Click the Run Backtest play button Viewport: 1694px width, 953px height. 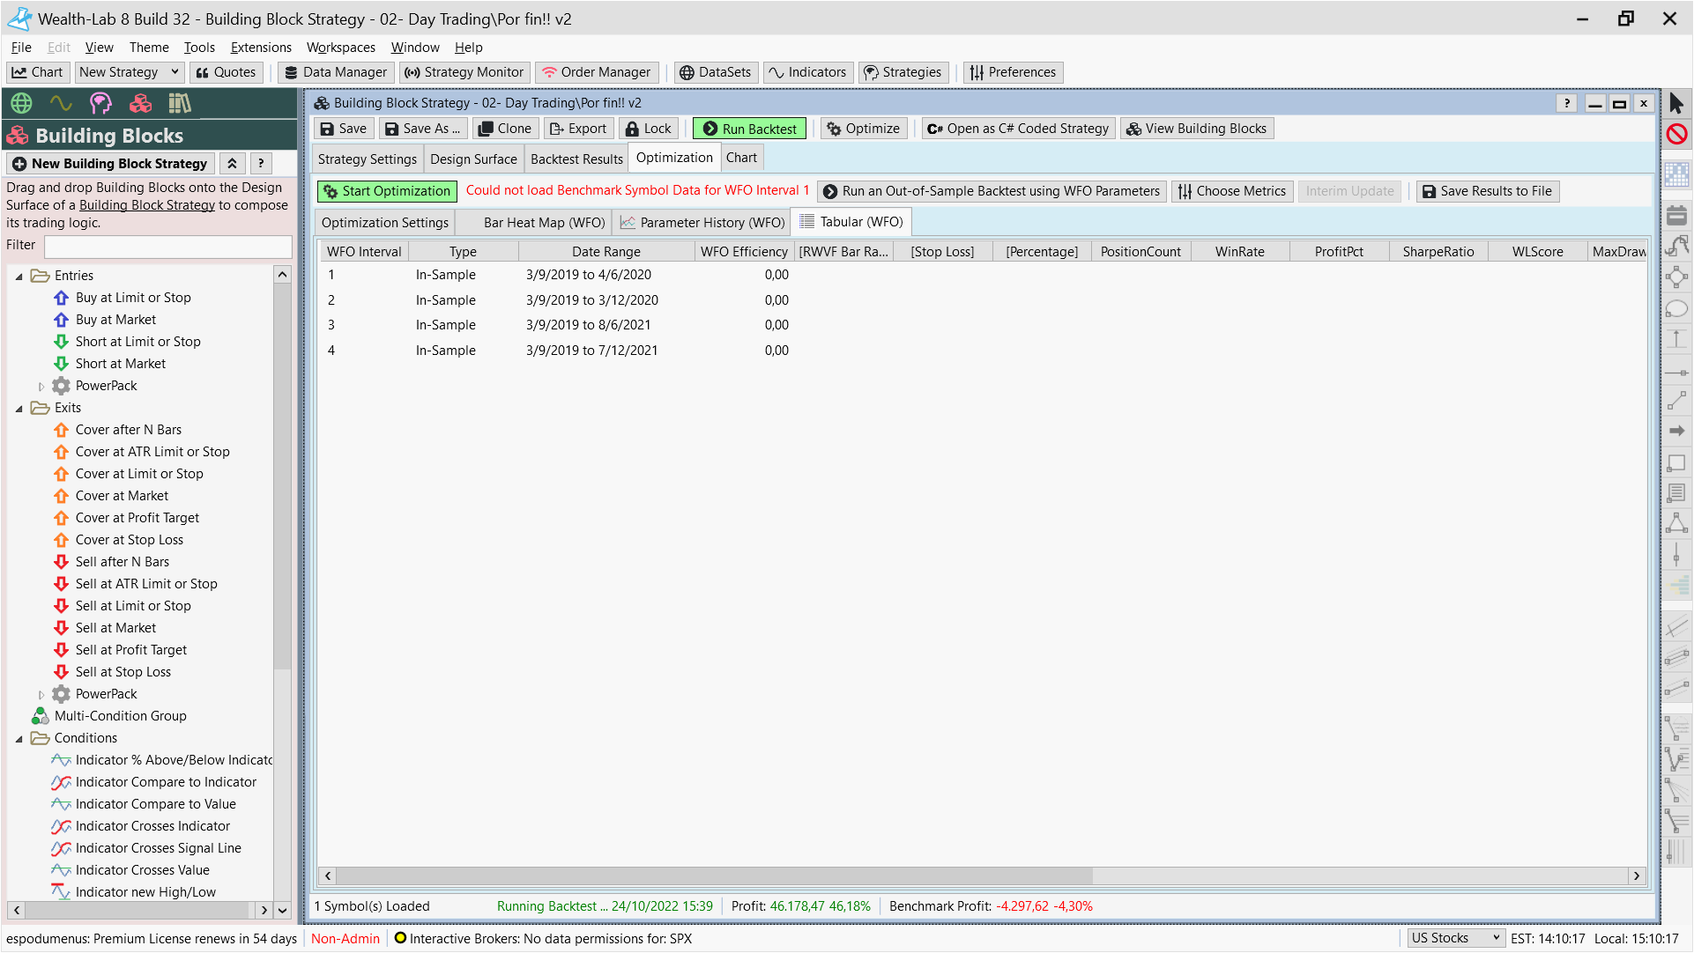click(x=749, y=129)
